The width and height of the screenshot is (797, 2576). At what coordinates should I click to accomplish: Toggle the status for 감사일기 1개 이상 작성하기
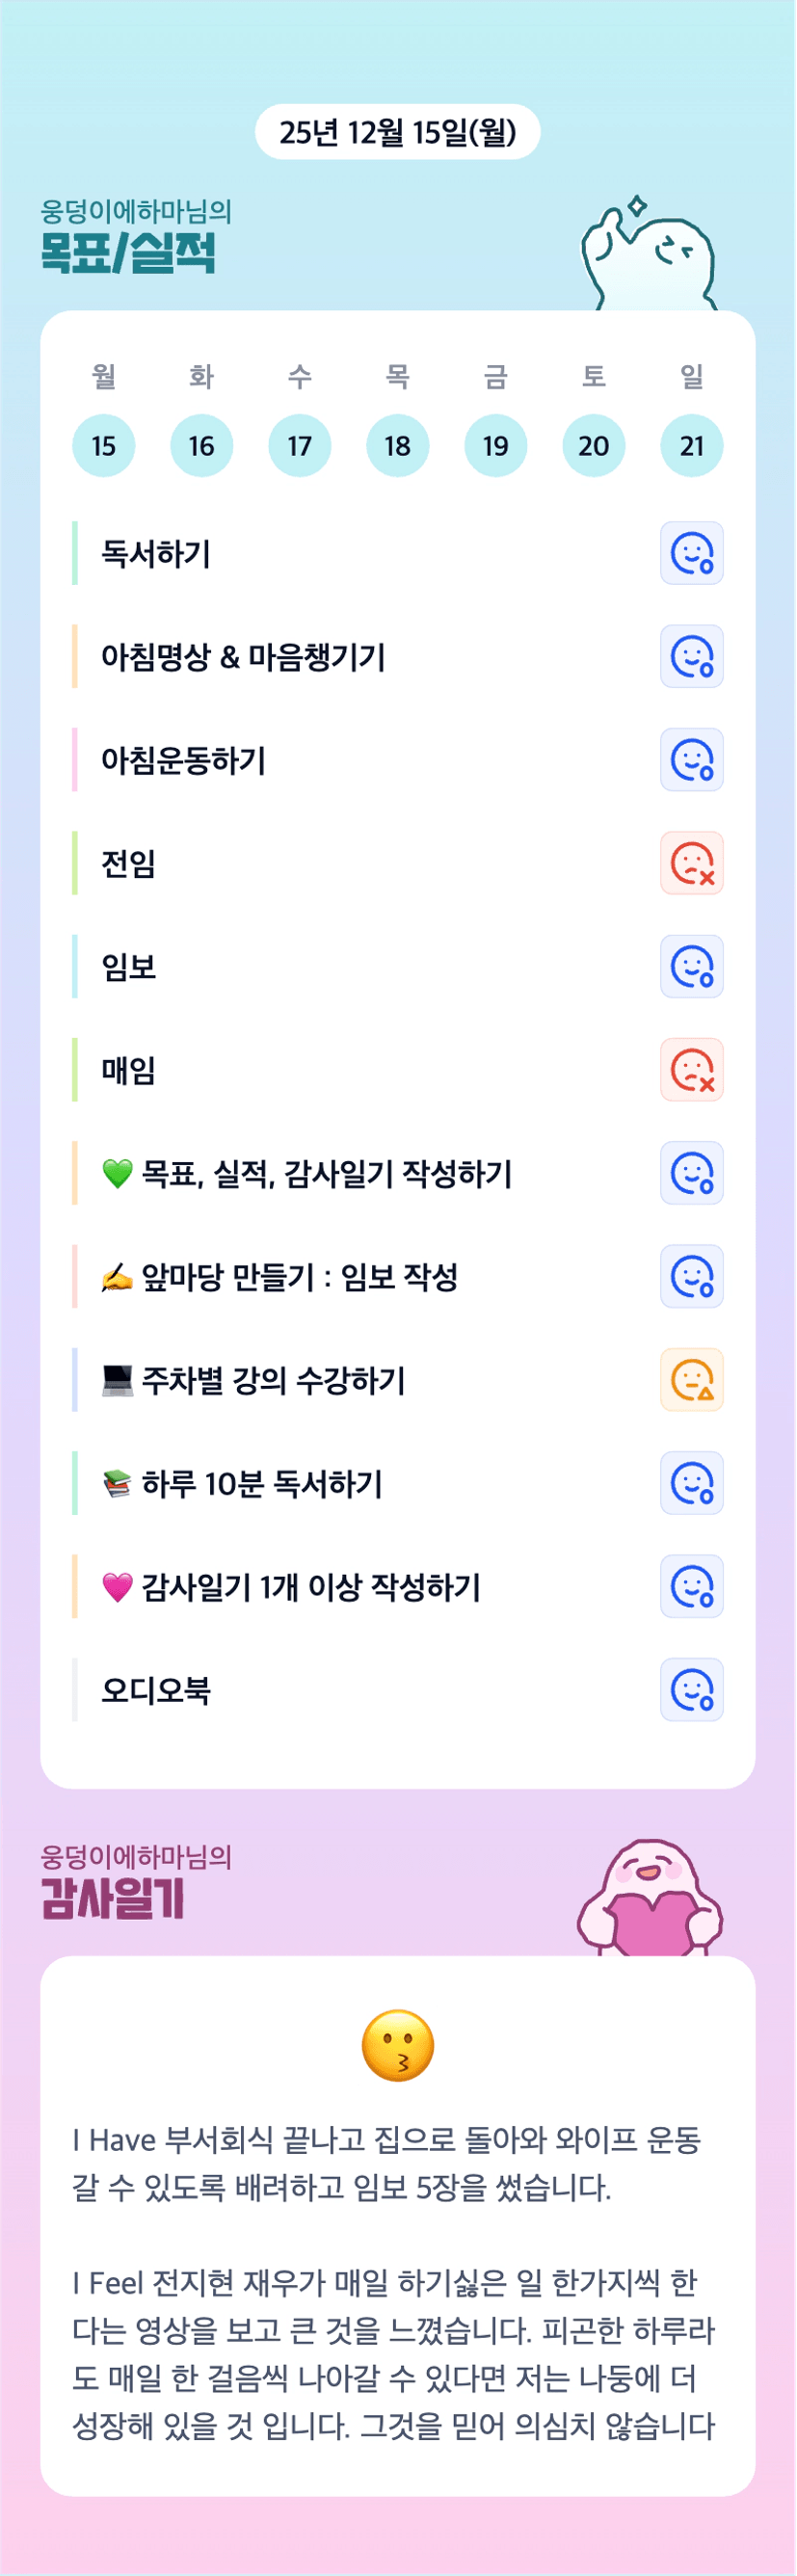(691, 1586)
